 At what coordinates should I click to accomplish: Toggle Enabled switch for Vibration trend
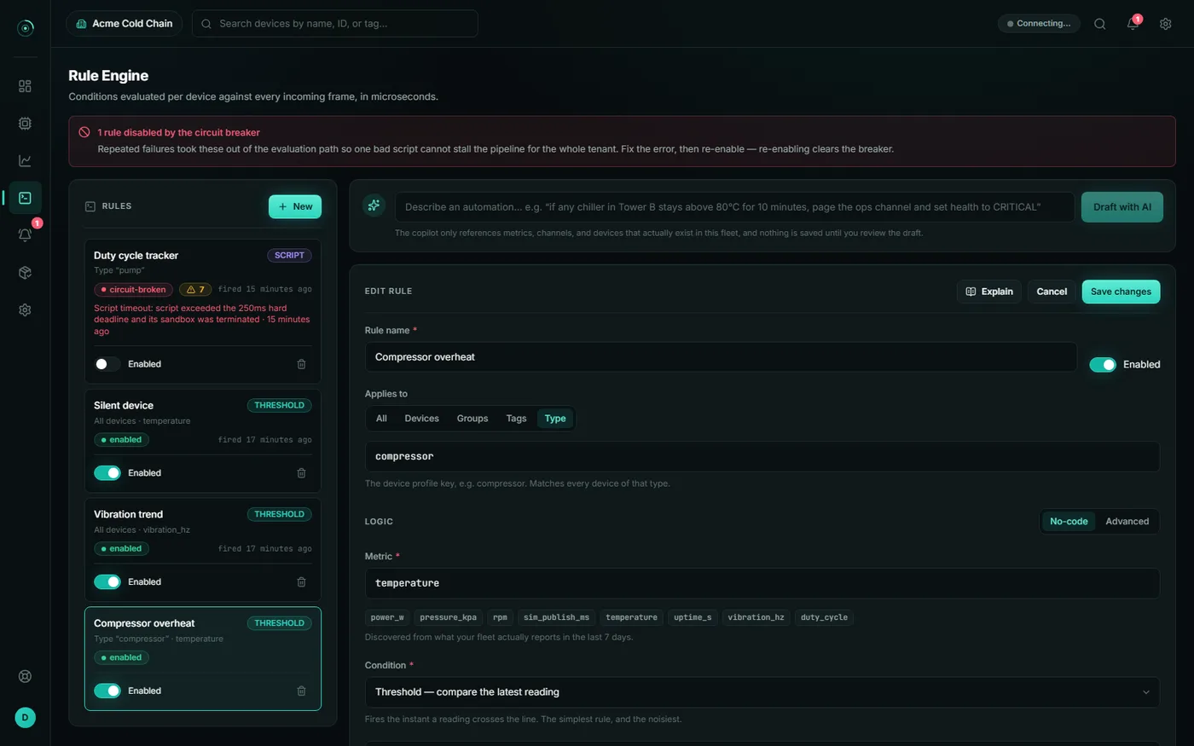(107, 582)
